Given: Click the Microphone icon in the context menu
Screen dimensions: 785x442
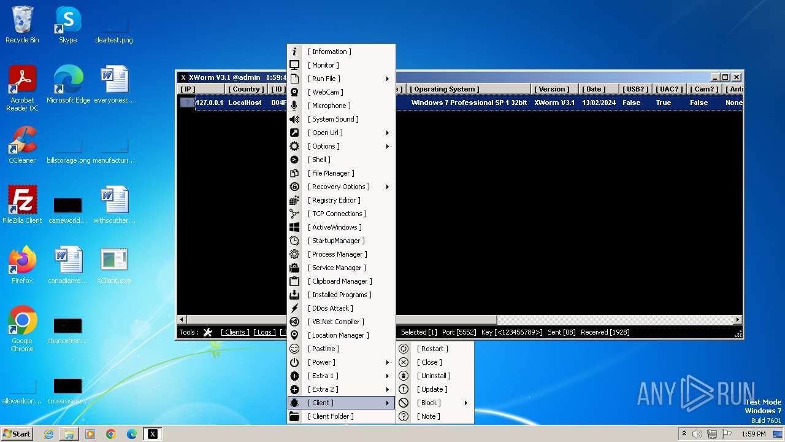Looking at the screenshot, I should (294, 106).
